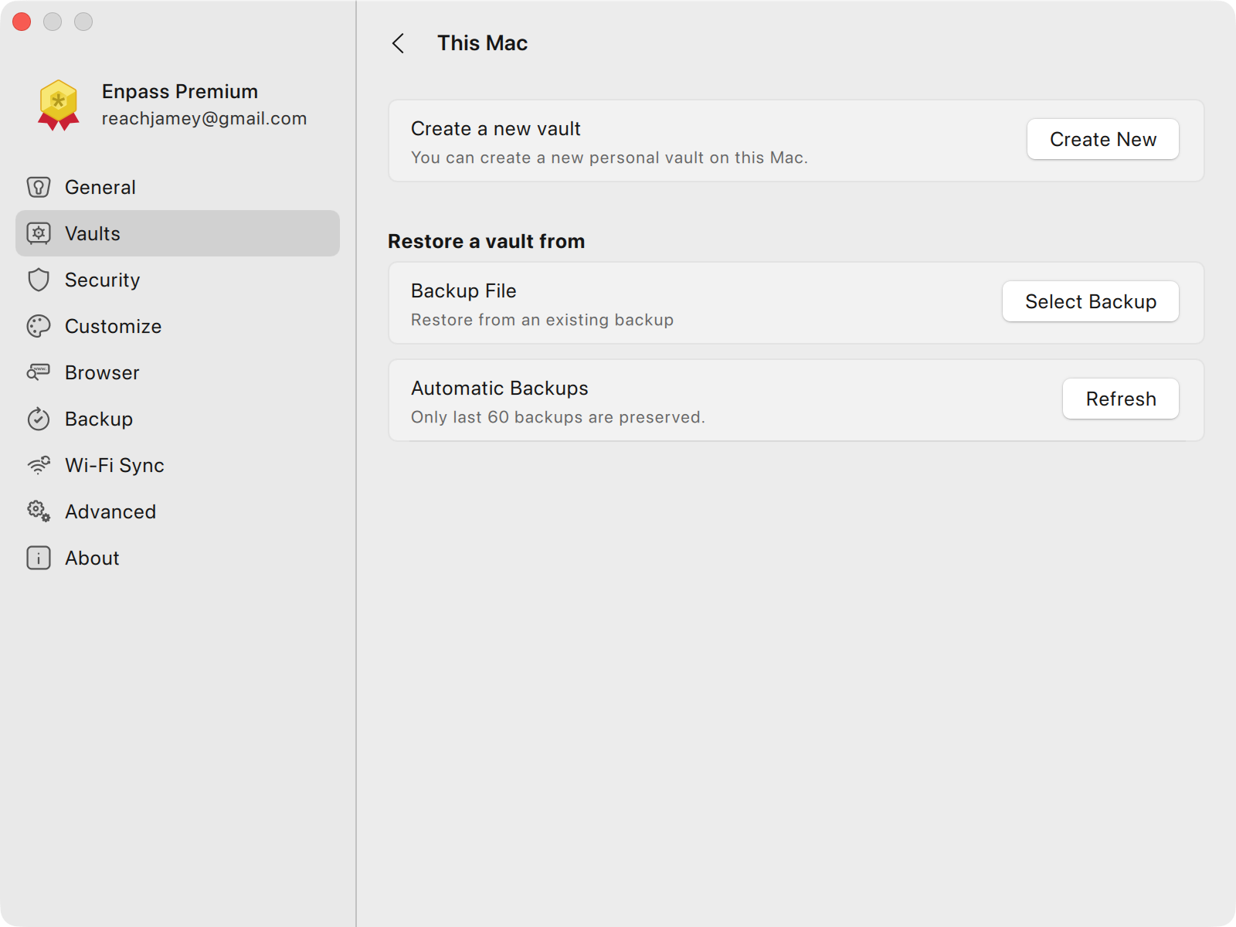The height and width of the screenshot is (927, 1236).
Task: Refresh the automatic backups list
Action: click(x=1120, y=399)
